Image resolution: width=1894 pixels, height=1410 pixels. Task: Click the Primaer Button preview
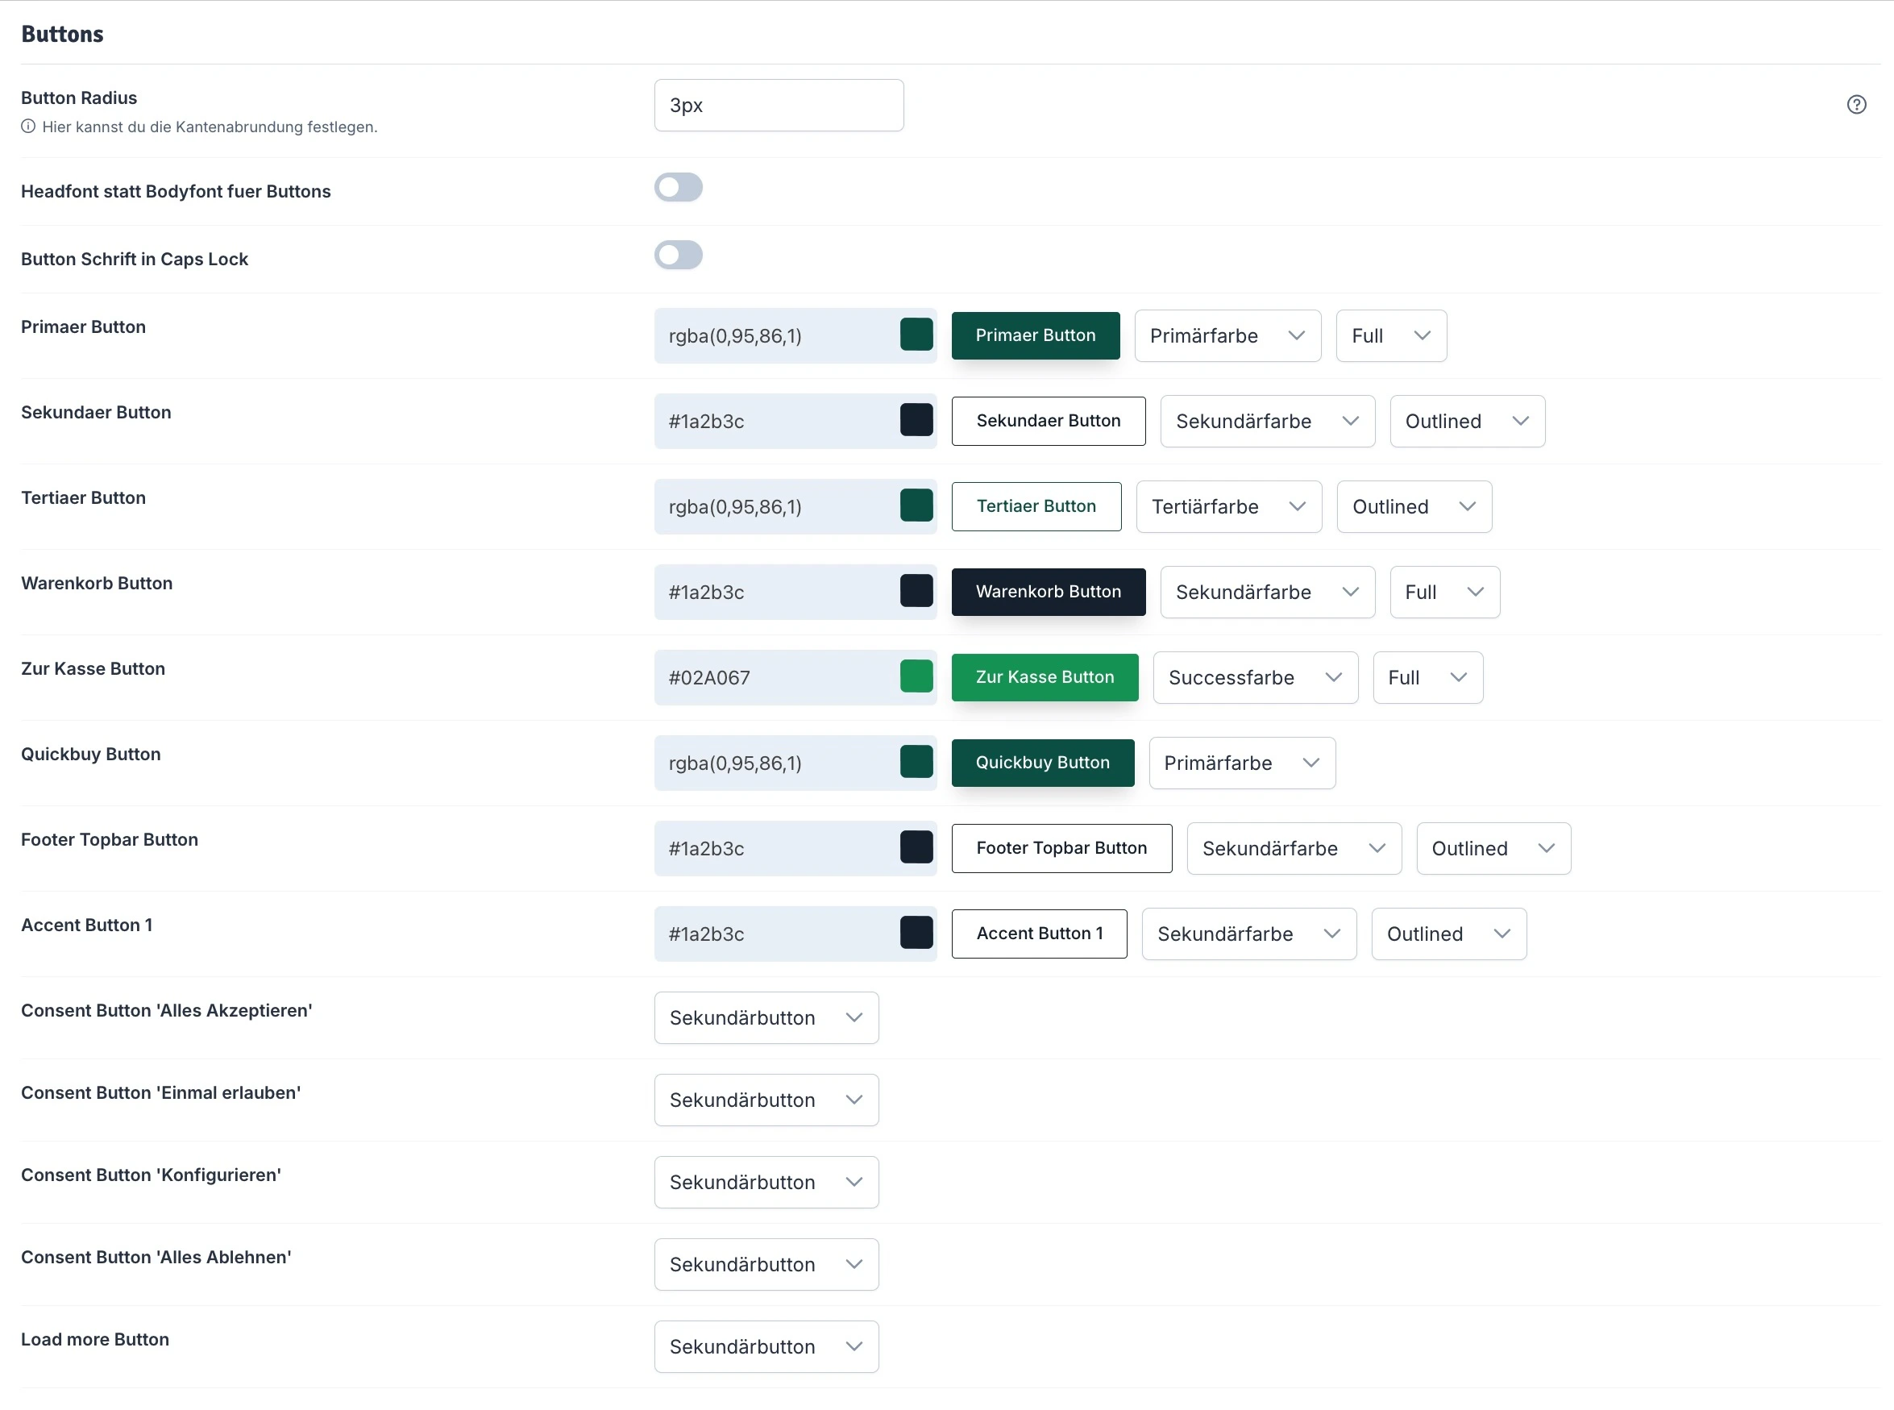coord(1035,335)
